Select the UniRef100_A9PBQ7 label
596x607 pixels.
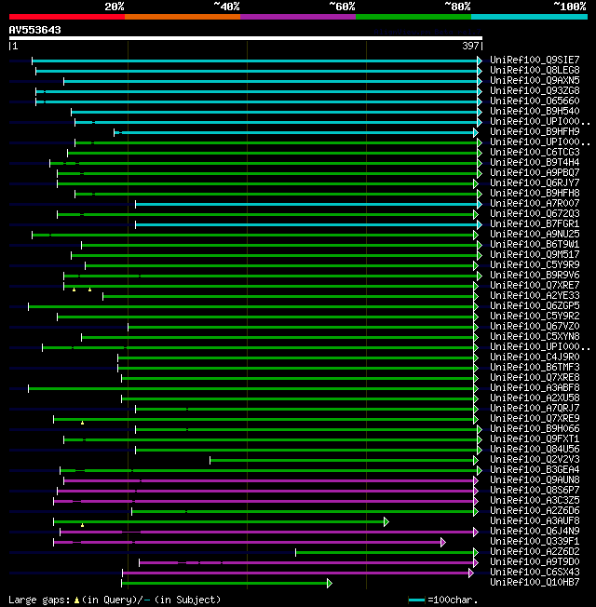click(535, 172)
